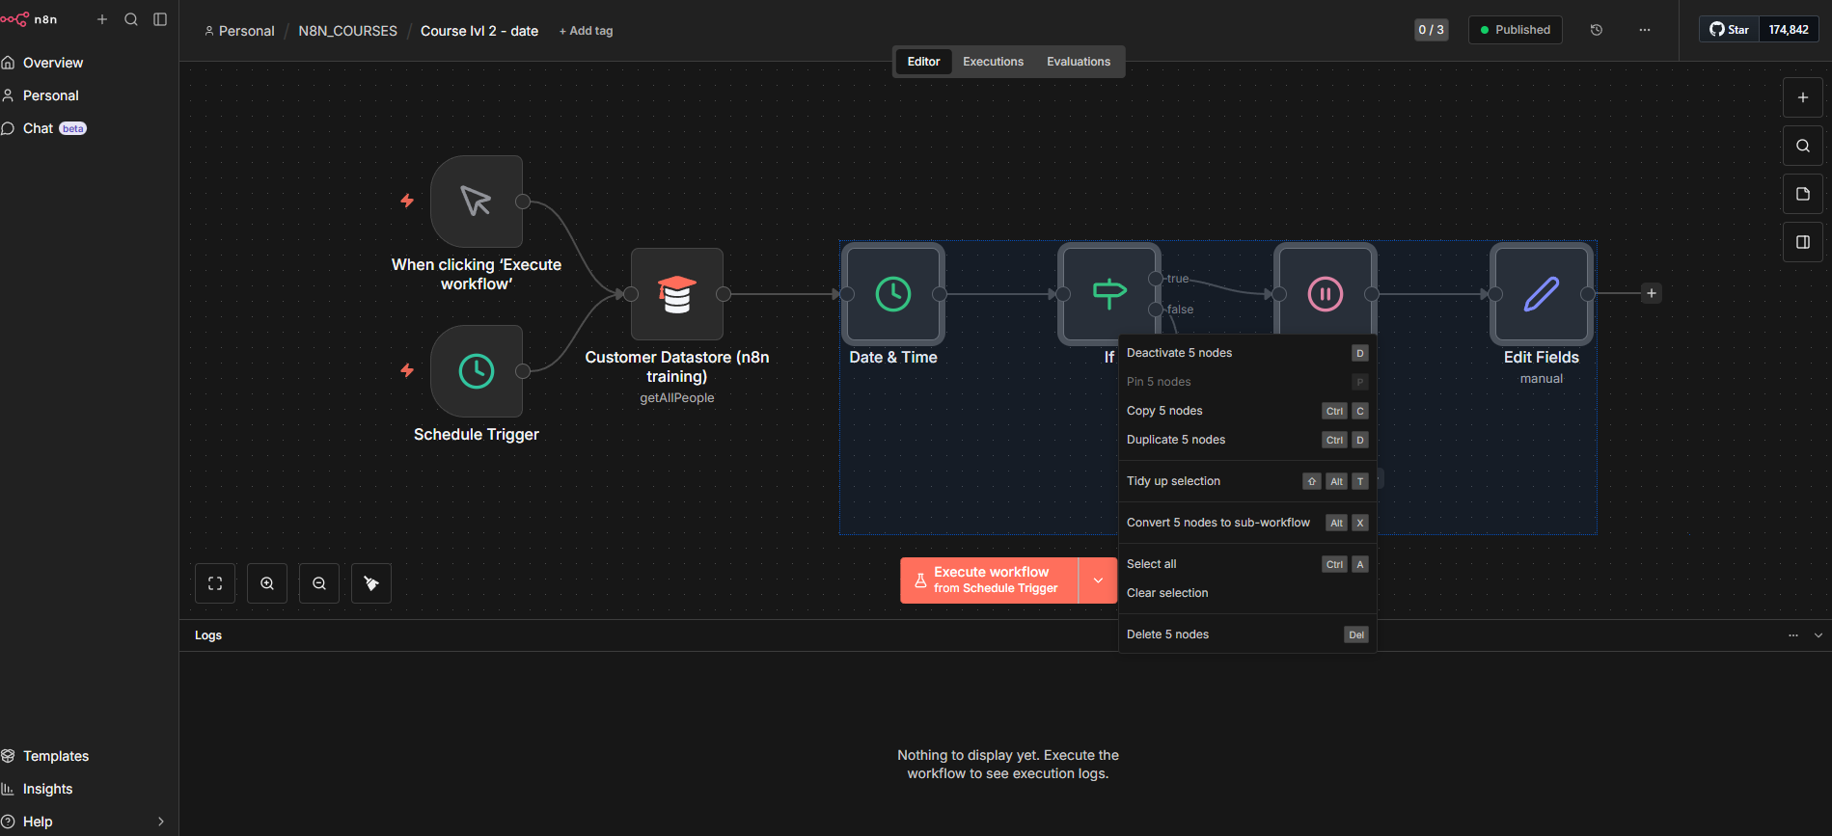Screen dimensions: 1832x836
Task: Toggle the right side panel icon
Action: 1802,242
